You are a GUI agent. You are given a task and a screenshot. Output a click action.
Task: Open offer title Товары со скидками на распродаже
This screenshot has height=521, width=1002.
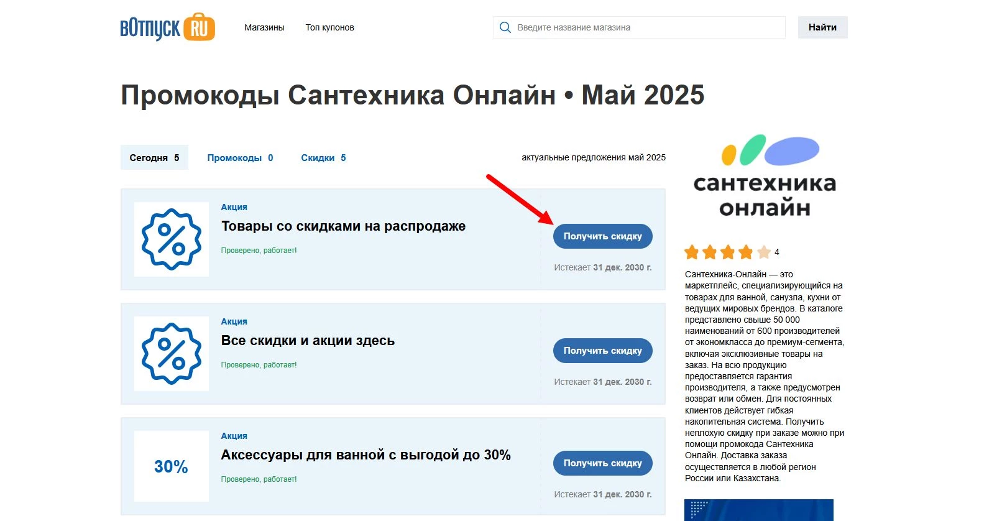(343, 226)
